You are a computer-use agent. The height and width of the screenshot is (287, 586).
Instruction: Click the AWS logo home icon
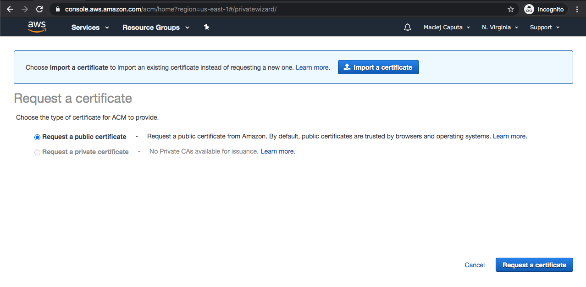click(37, 27)
